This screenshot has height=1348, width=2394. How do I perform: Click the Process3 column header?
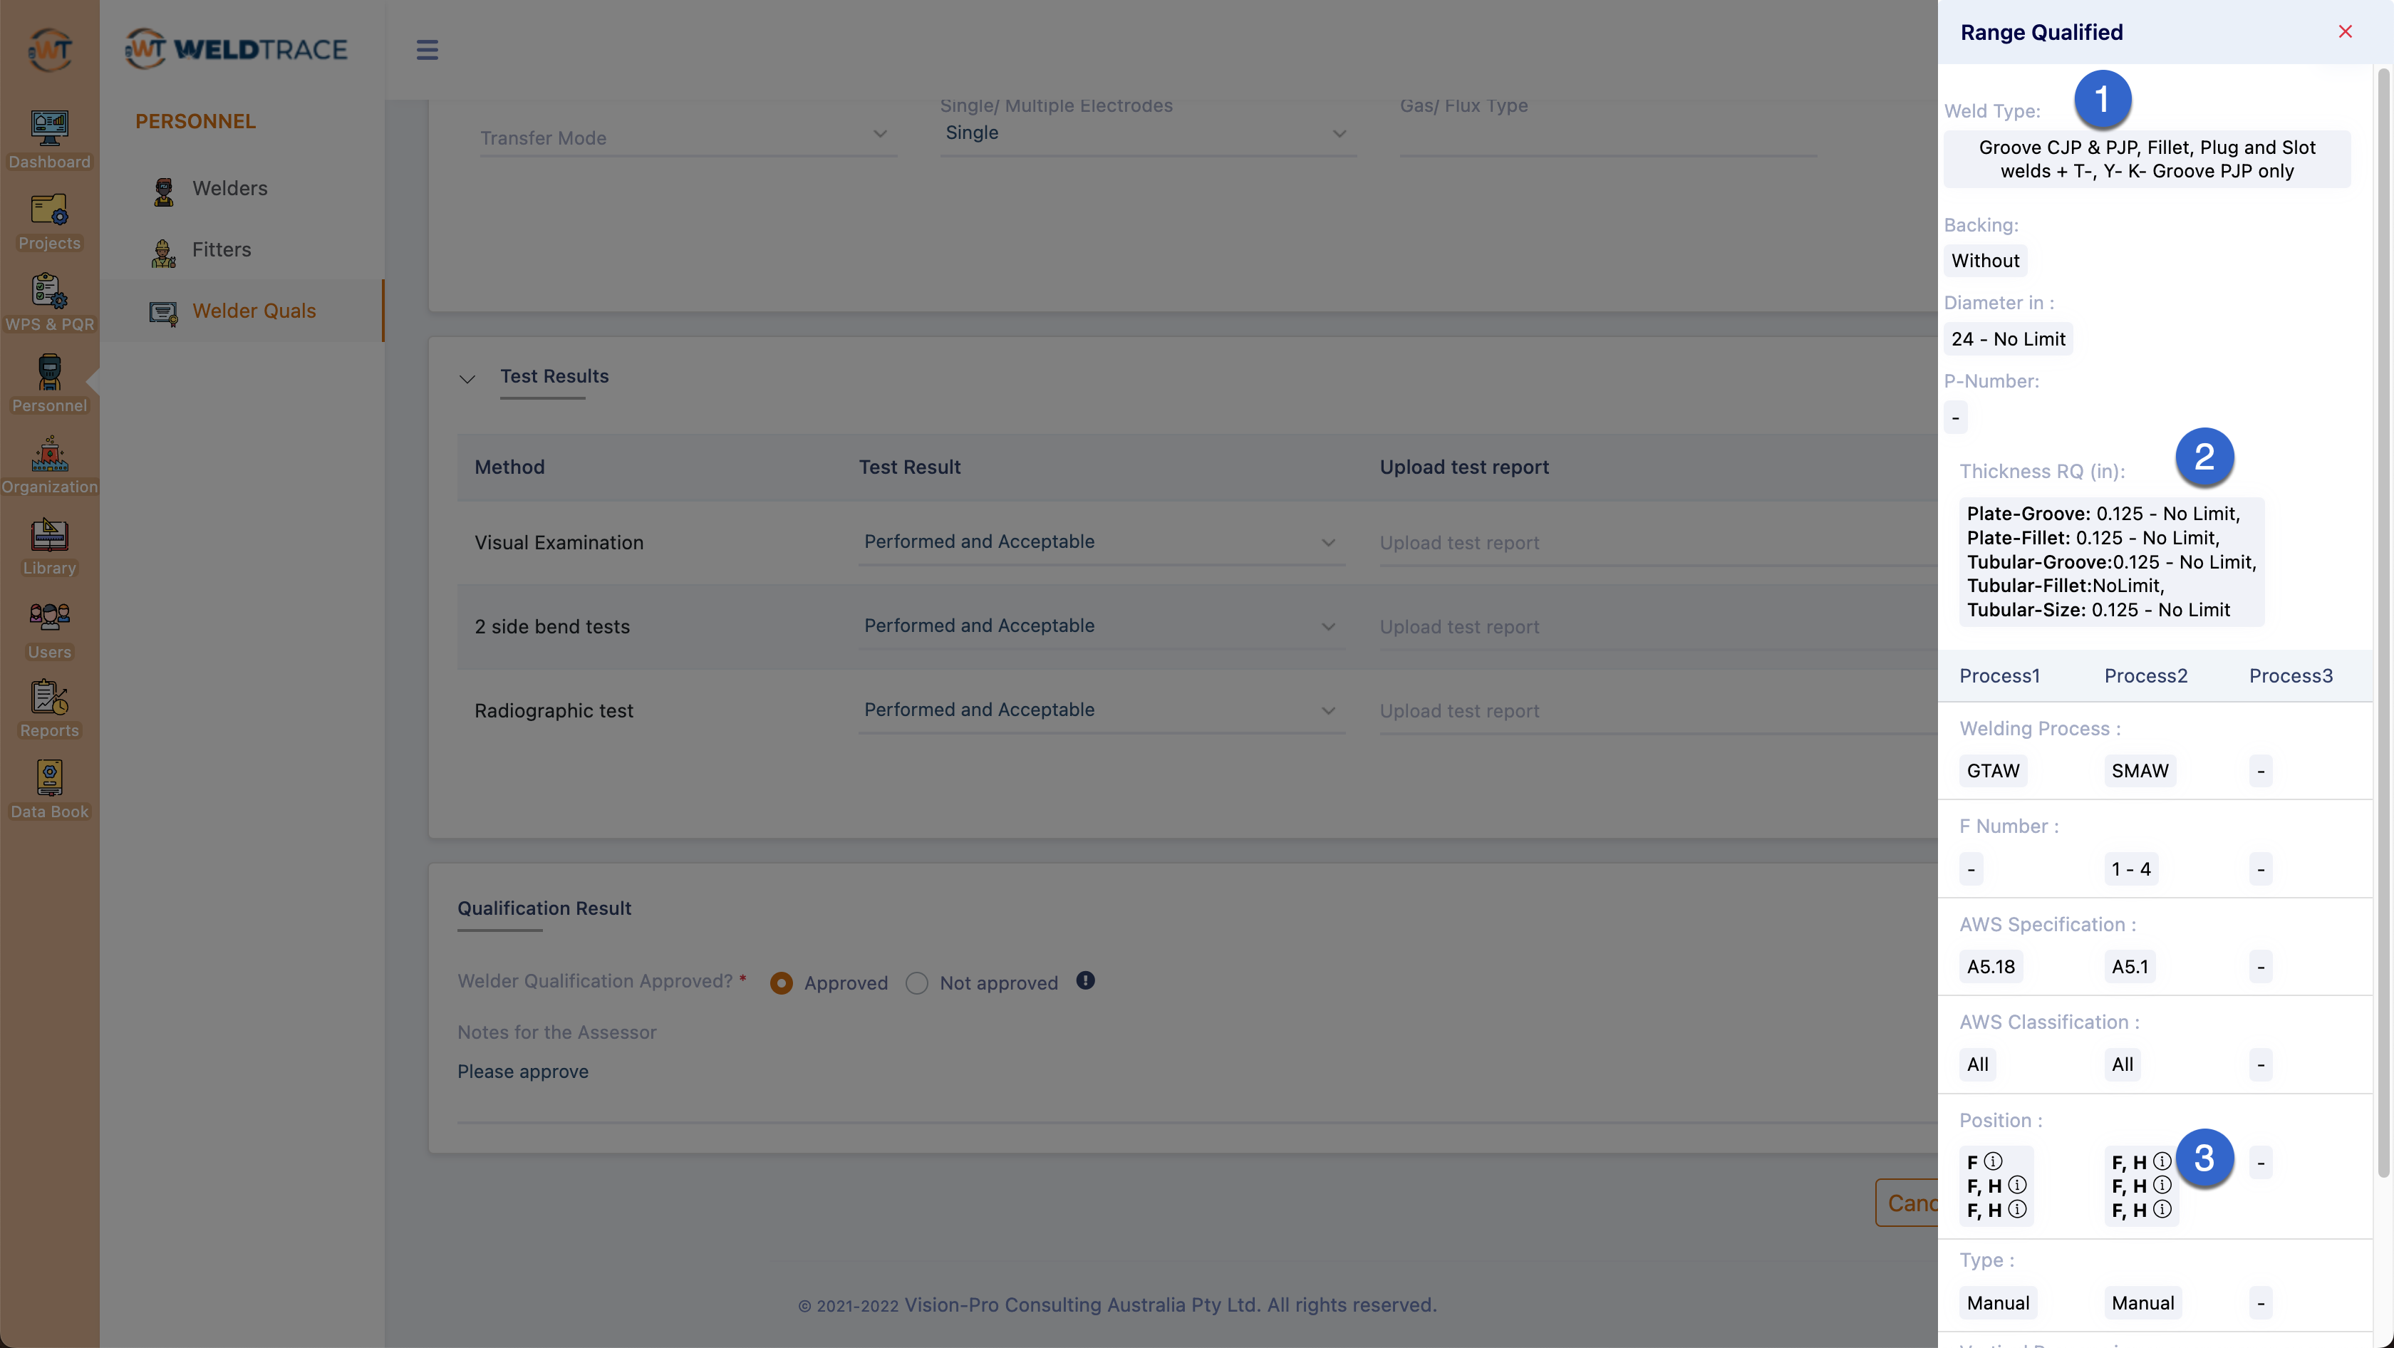(x=2290, y=675)
